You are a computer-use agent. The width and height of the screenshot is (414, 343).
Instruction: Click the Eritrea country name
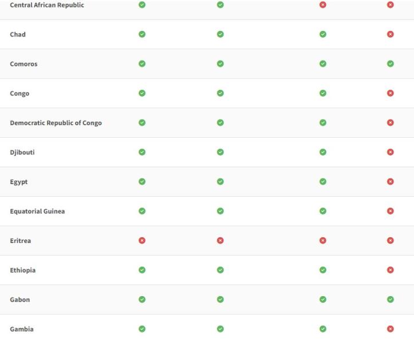click(x=21, y=241)
